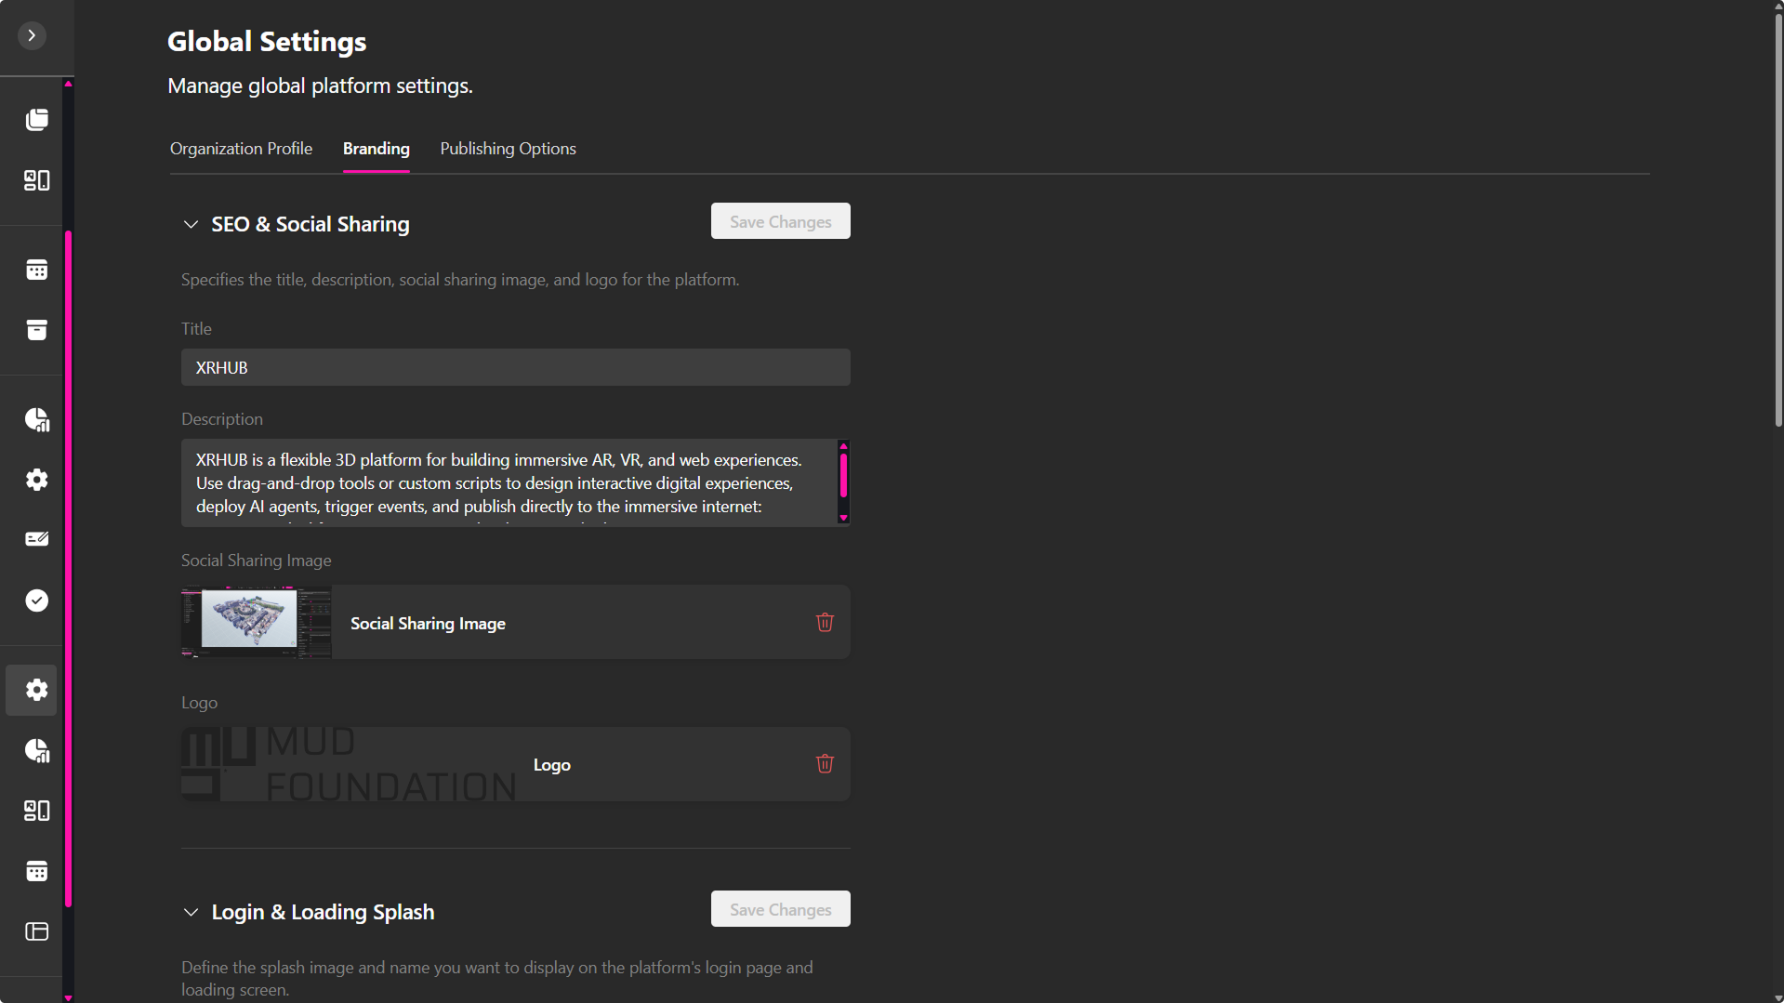
Task: Collapse the Login & Loading Splash section
Action: point(191,912)
